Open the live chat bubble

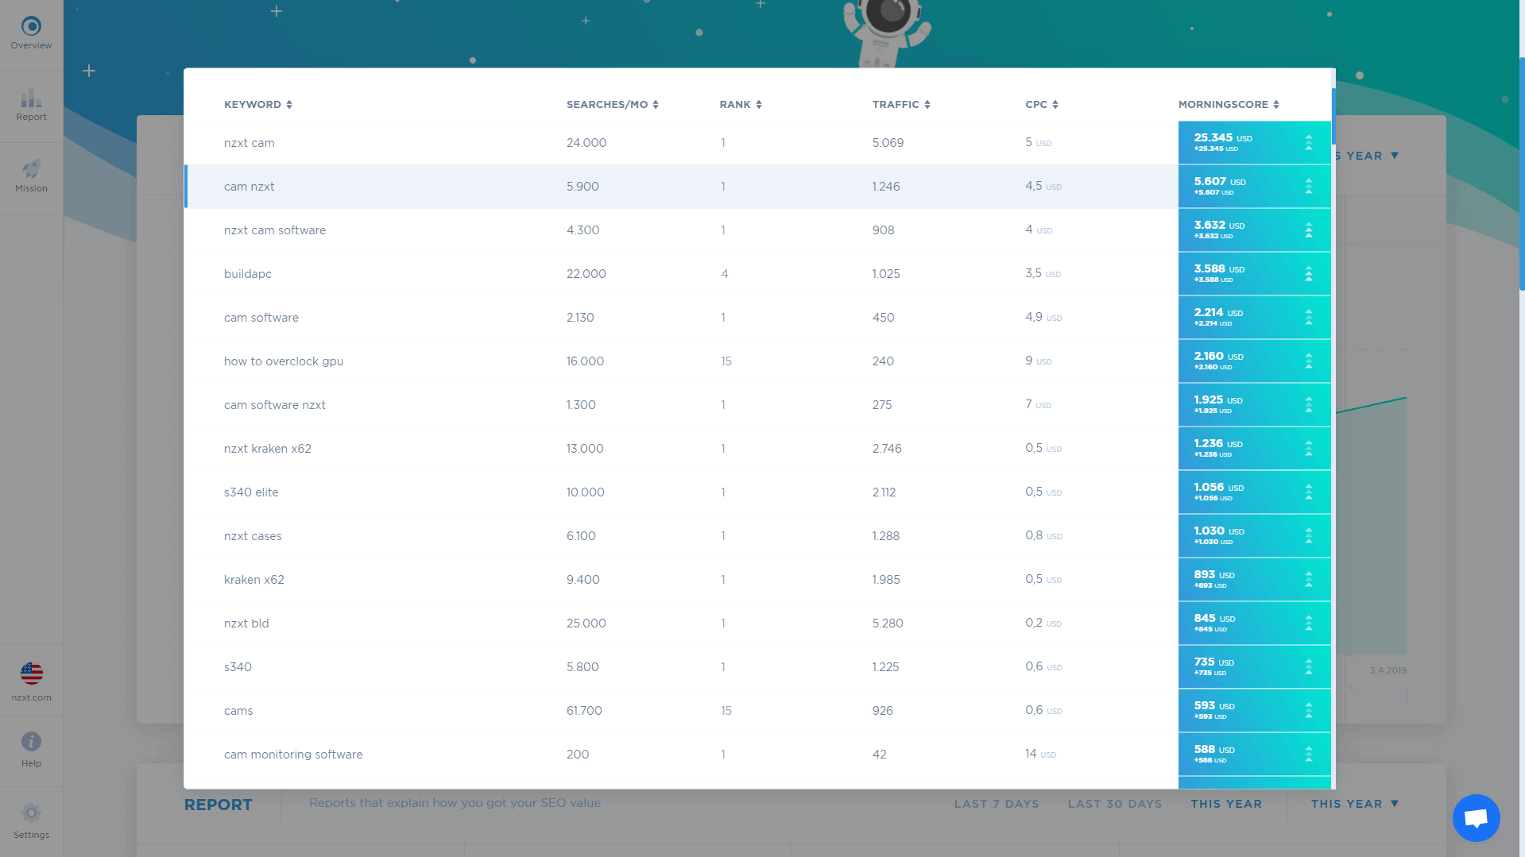1476,817
